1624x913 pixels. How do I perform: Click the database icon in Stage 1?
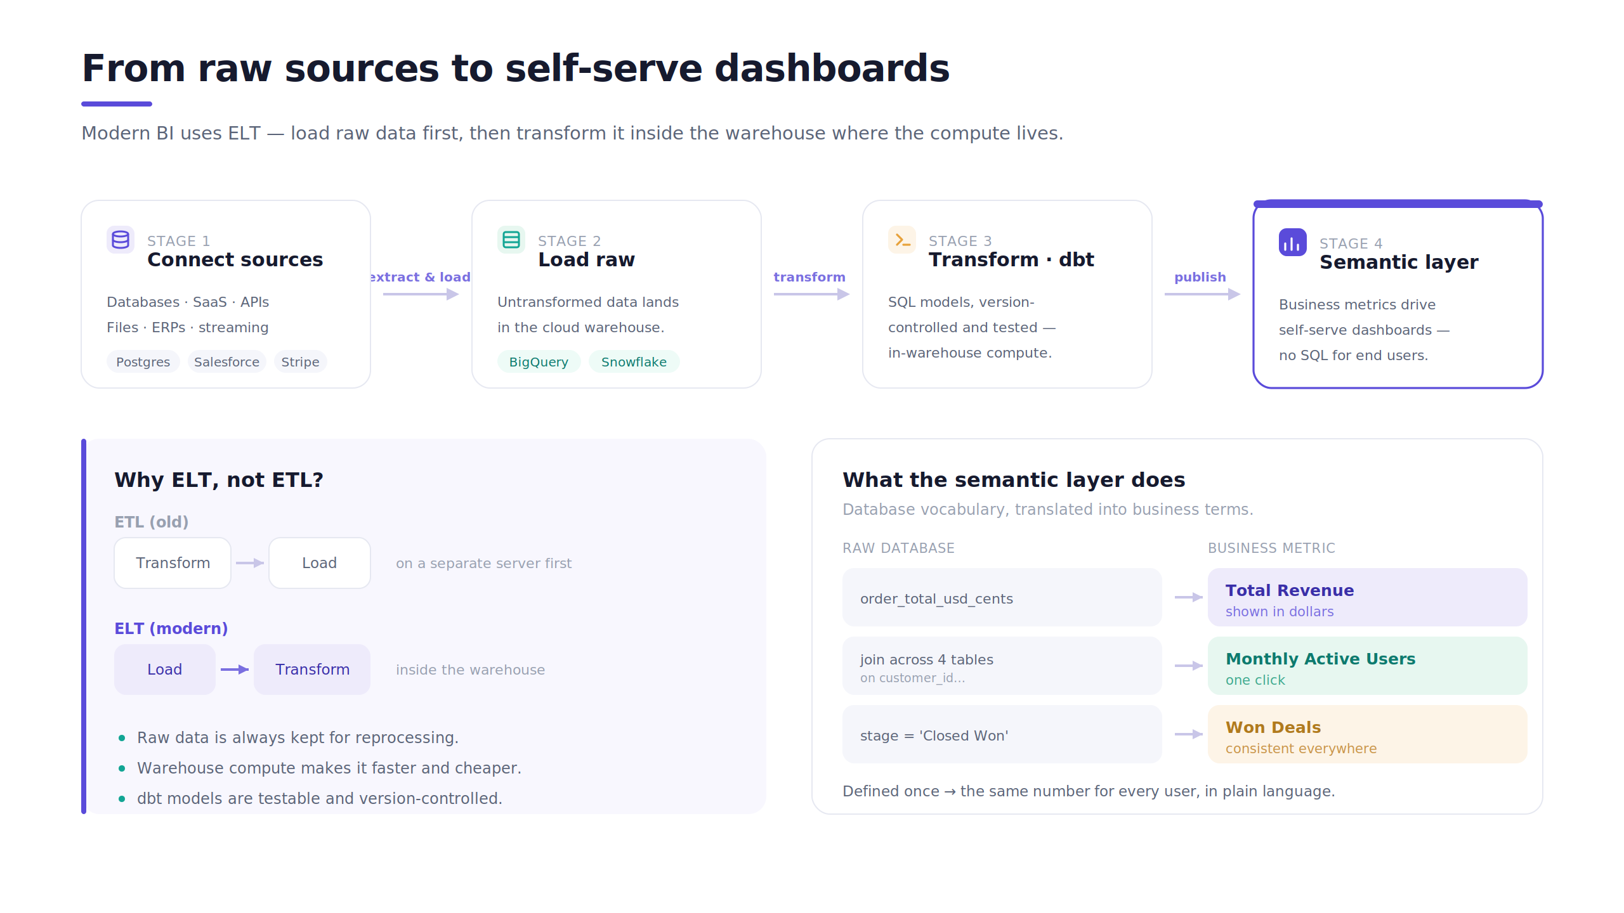coord(121,240)
